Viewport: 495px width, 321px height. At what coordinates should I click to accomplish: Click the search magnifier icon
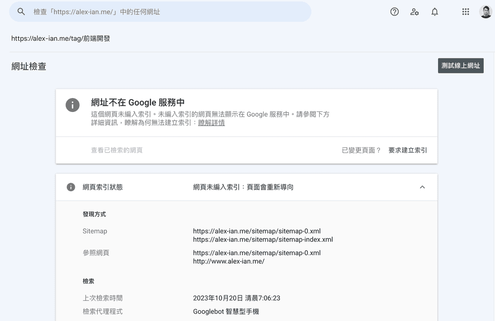click(x=21, y=11)
